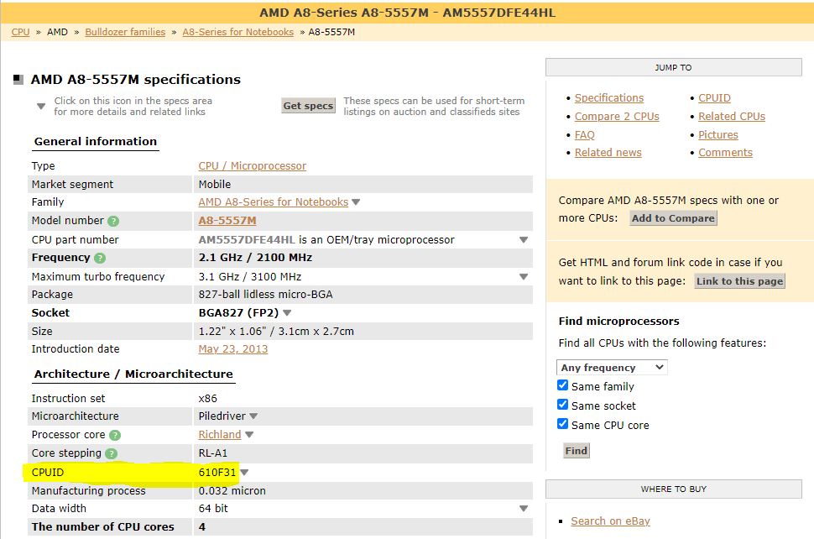Click the Link to this page button
The width and height of the screenshot is (814, 539).
click(x=739, y=281)
